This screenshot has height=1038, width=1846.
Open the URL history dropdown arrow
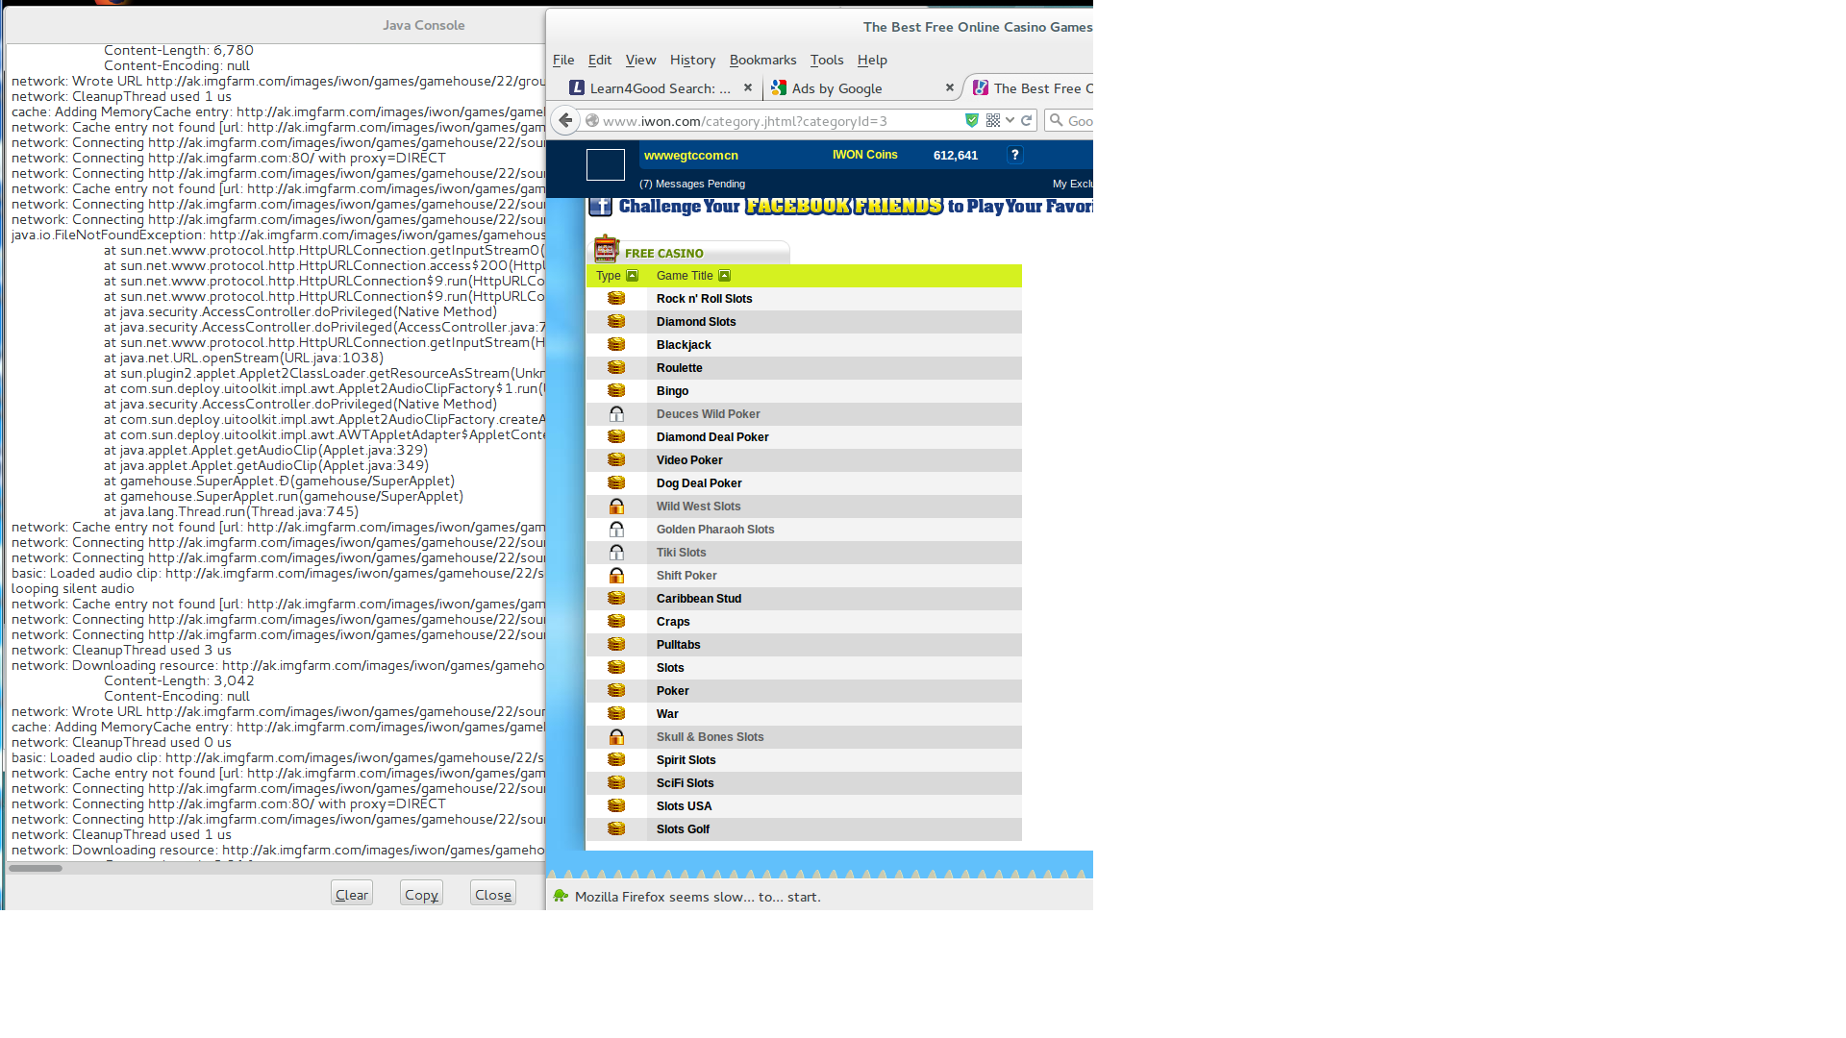tap(1010, 120)
